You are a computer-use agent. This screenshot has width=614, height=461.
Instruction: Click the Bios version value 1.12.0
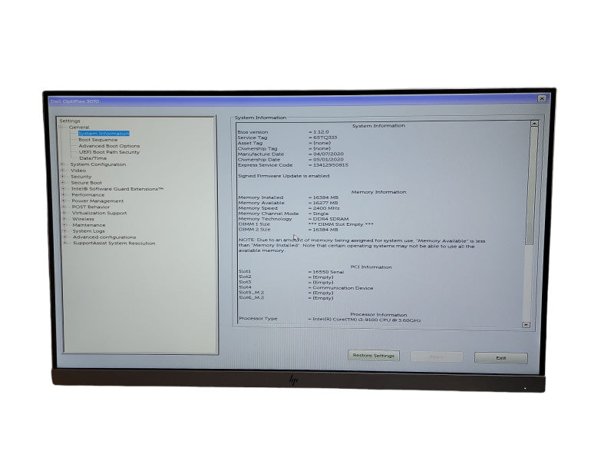[321, 132]
